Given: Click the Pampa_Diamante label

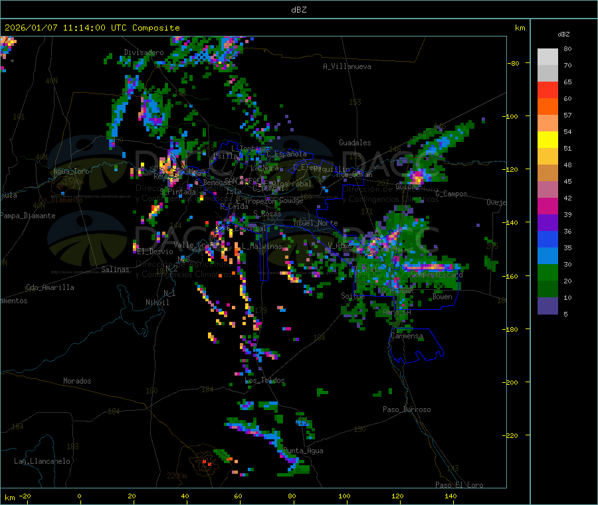Looking at the screenshot, I should pos(28,216).
